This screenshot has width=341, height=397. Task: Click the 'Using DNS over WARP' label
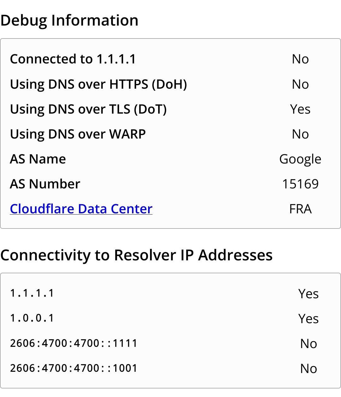78,134
